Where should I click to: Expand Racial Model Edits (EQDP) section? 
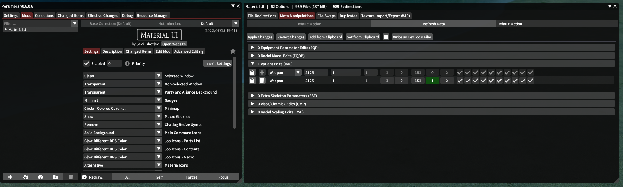431,56
